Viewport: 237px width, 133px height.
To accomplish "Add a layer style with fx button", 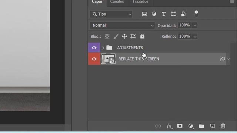I will point(170,126).
